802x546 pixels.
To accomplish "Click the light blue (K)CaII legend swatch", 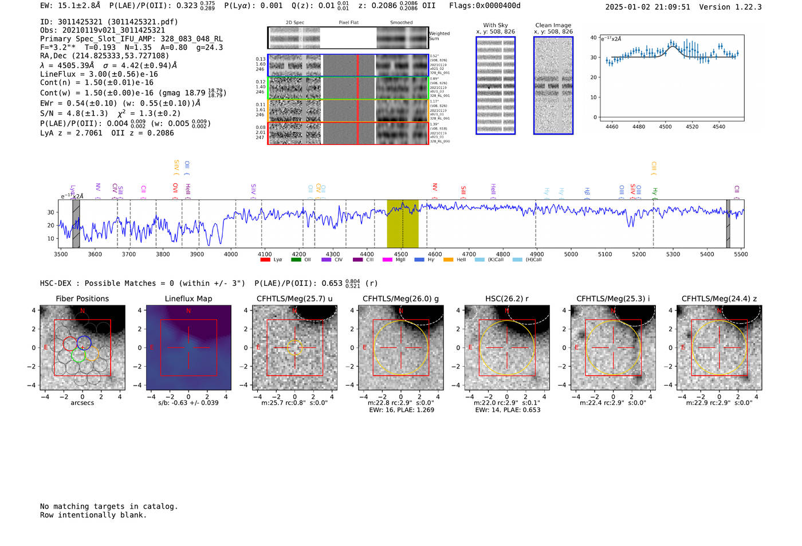I will coord(479,260).
